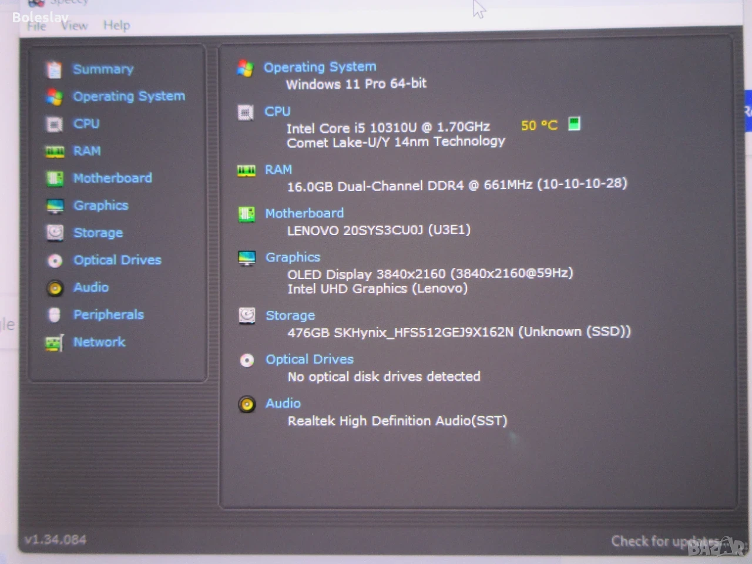
Task: Open the Summary sidebar icon
Action: tap(54, 69)
